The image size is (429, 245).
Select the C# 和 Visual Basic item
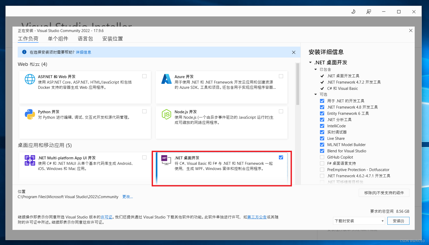[343, 89]
